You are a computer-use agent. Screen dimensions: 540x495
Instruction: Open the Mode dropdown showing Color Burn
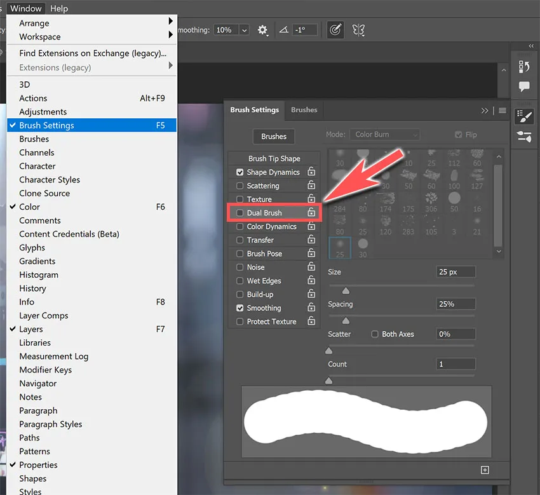coord(384,134)
